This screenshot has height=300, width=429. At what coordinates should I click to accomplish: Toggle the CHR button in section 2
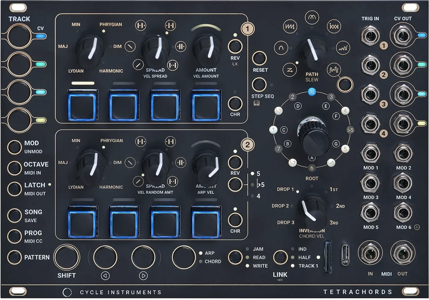coord(235,220)
